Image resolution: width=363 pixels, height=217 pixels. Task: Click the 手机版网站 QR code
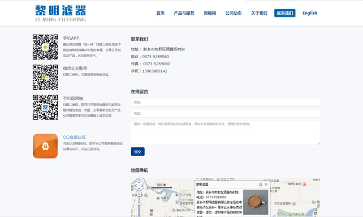click(x=45, y=107)
